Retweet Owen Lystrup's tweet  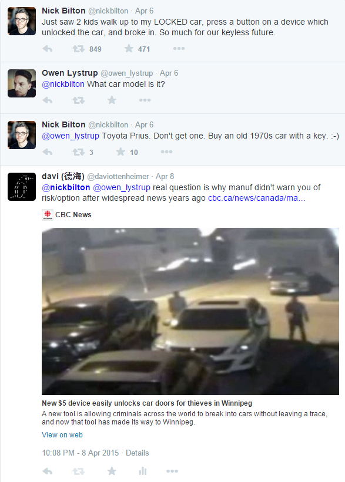(x=79, y=100)
